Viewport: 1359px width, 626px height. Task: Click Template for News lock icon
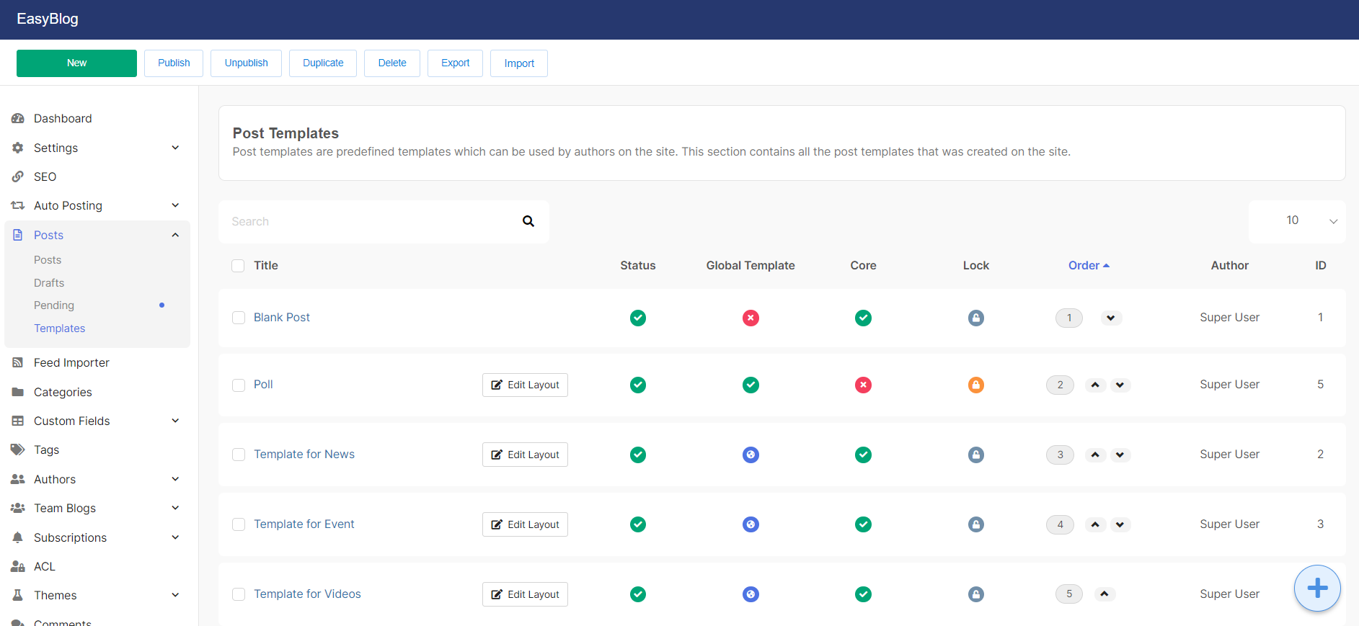pyautogui.click(x=976, y=455)
